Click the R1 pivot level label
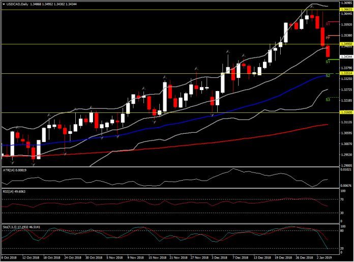This screenshot has width=354, height=262. (x=328, y=24)
